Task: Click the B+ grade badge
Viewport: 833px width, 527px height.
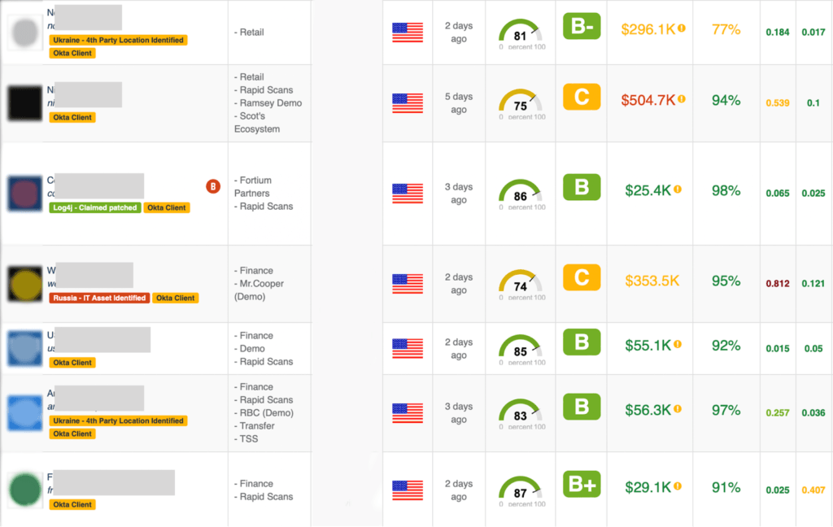Action: pos(582,485)
